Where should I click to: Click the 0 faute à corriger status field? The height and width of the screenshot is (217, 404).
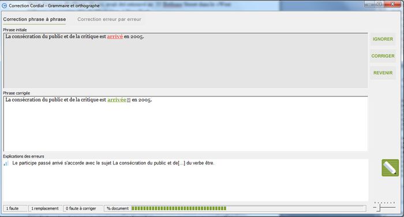[x=83, y=208]
